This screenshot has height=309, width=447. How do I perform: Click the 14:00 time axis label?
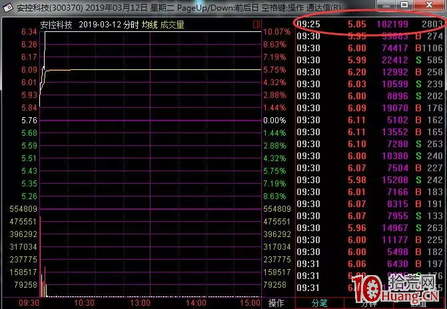[x=196, y=303]
